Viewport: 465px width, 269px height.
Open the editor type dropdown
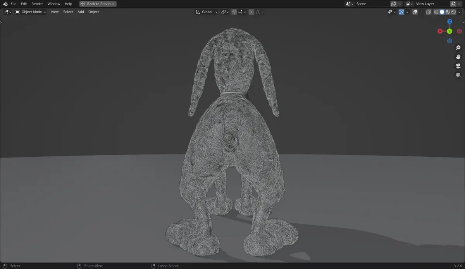(8, 12)
